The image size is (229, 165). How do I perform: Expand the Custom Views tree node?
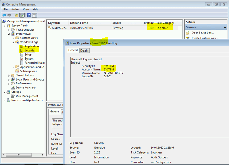13,38
